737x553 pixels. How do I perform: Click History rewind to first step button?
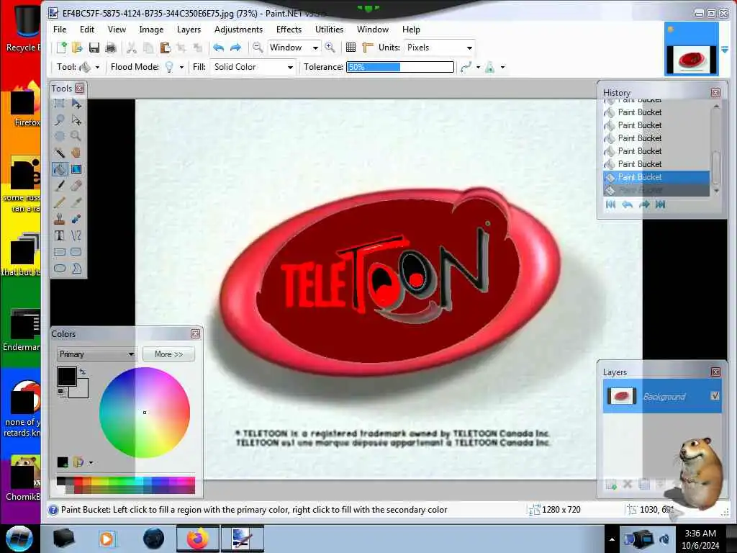tap(610, 204)
